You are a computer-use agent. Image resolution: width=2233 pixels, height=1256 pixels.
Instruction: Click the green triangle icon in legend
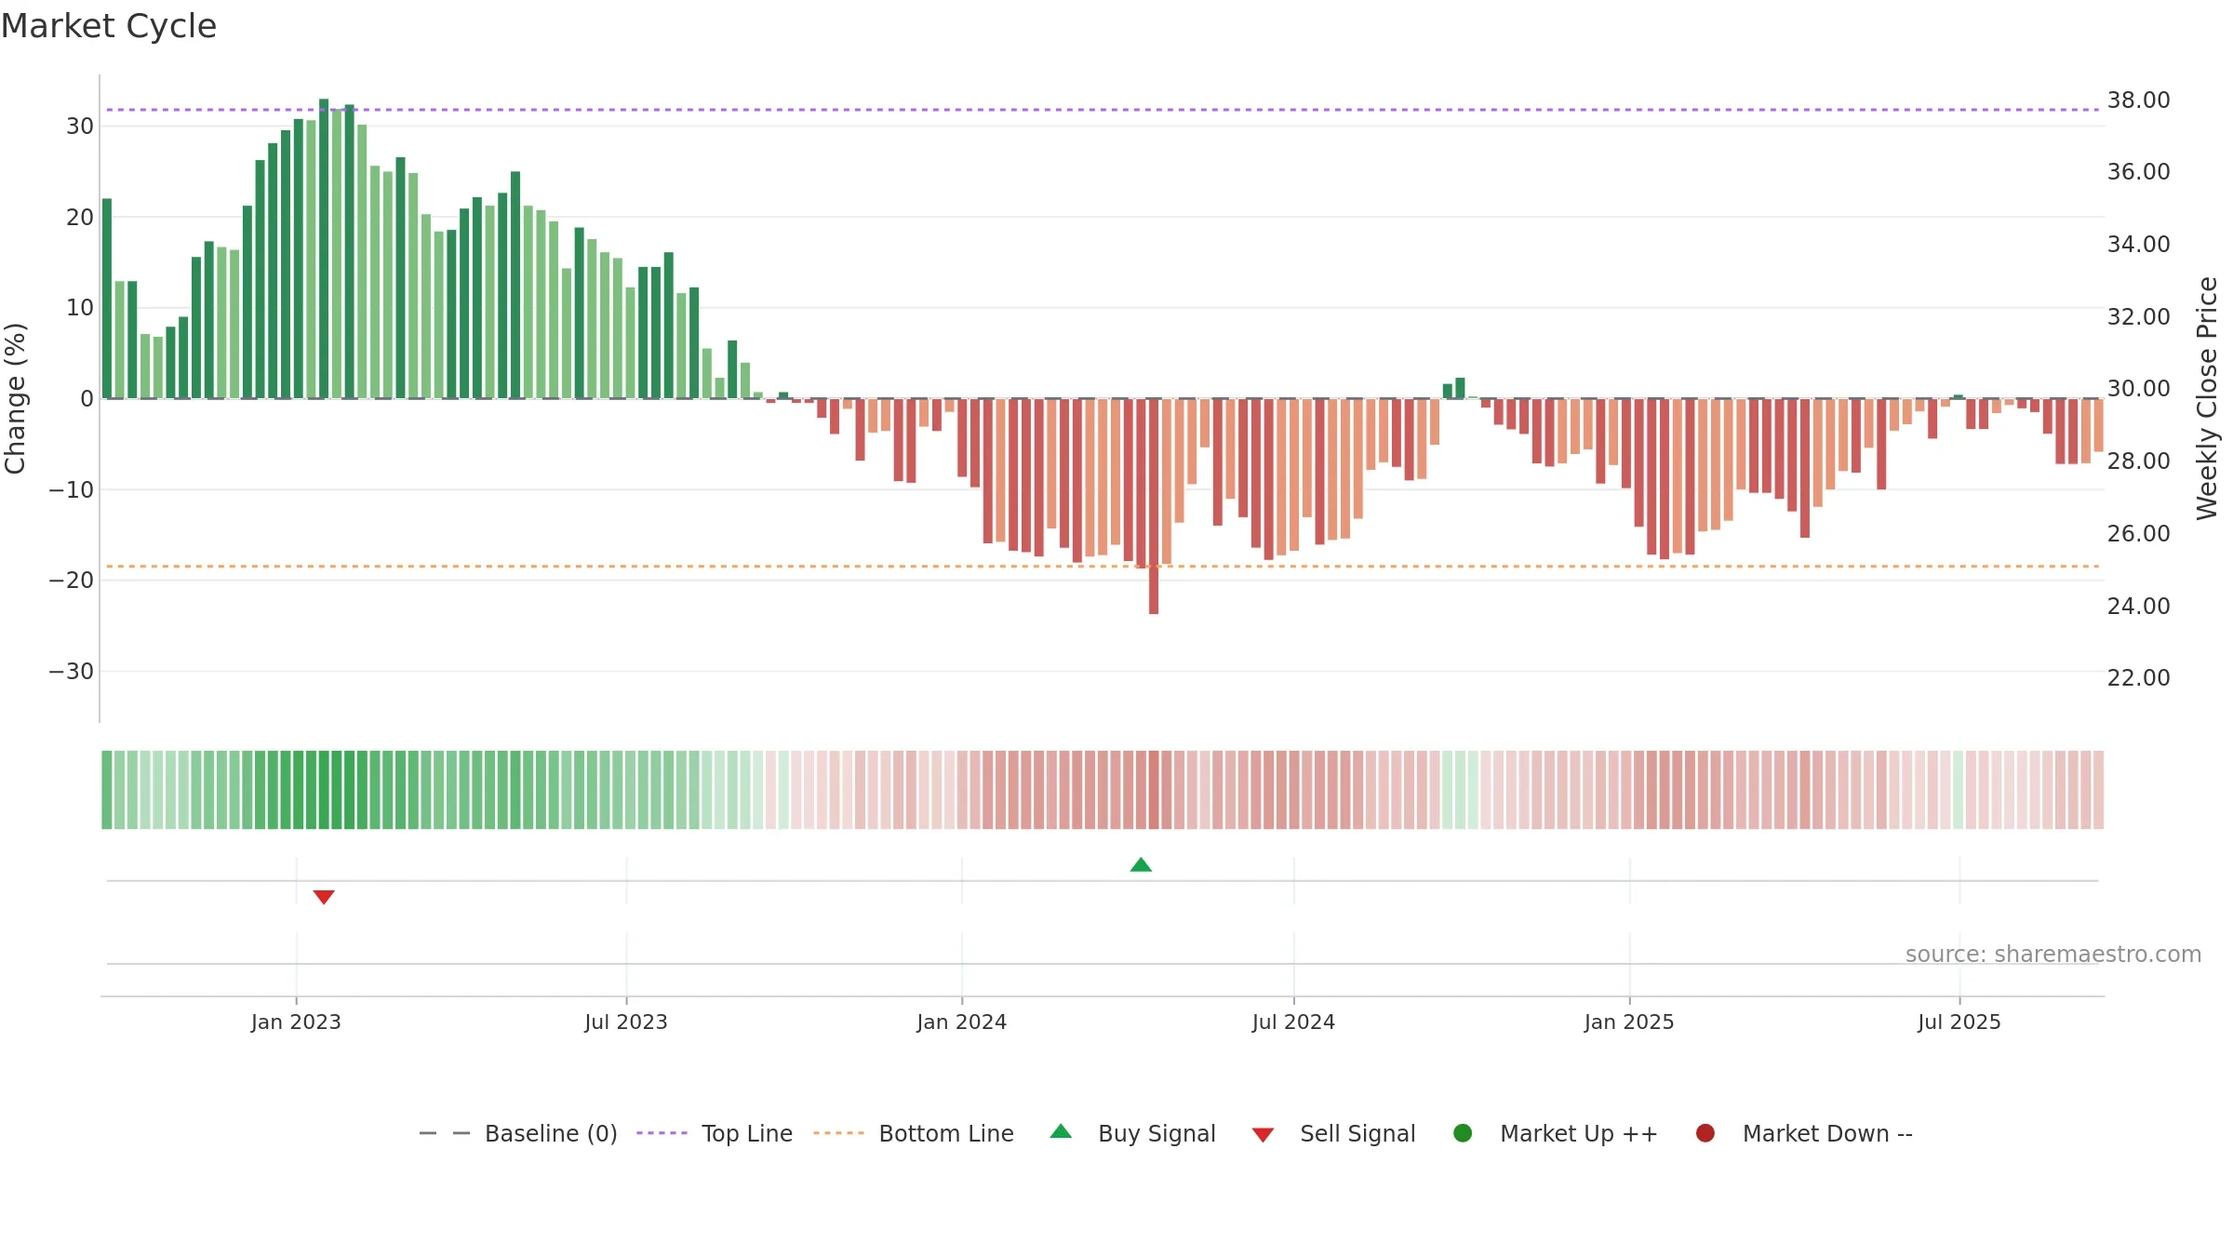(x=1061, y=1131)
